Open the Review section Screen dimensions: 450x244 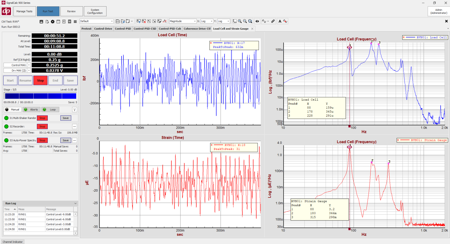(71, 11)
